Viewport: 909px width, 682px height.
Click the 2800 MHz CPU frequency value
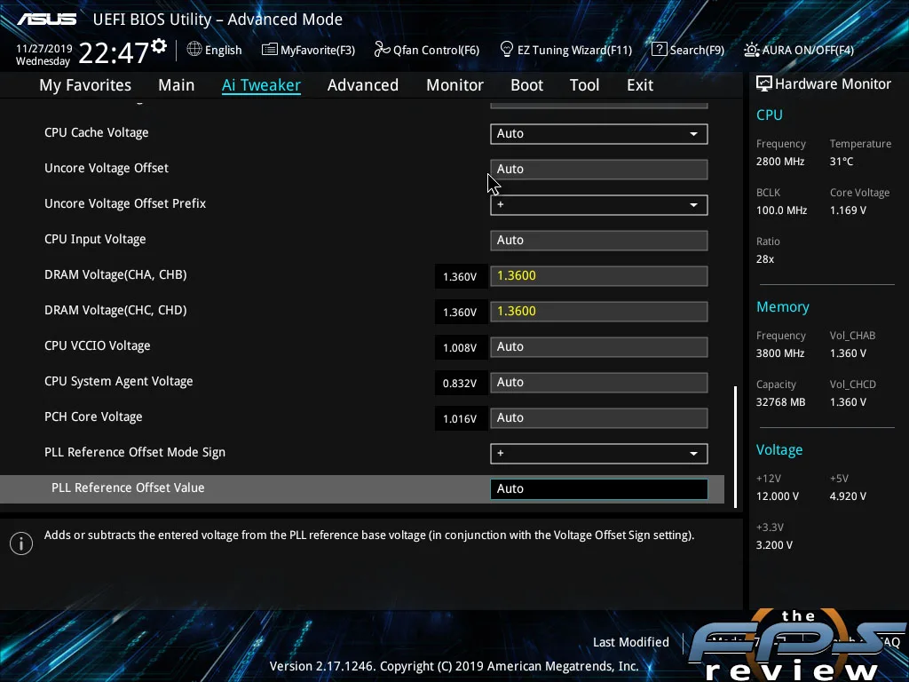point(780,162)
